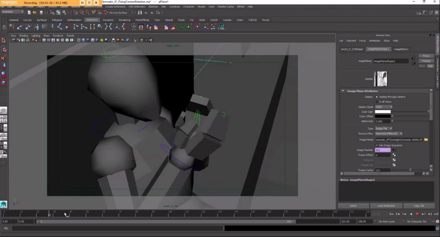Open the Texture Filter dropdown
Image resolution: width=440 pixels, height=237 pixels.
click(389, 133)
